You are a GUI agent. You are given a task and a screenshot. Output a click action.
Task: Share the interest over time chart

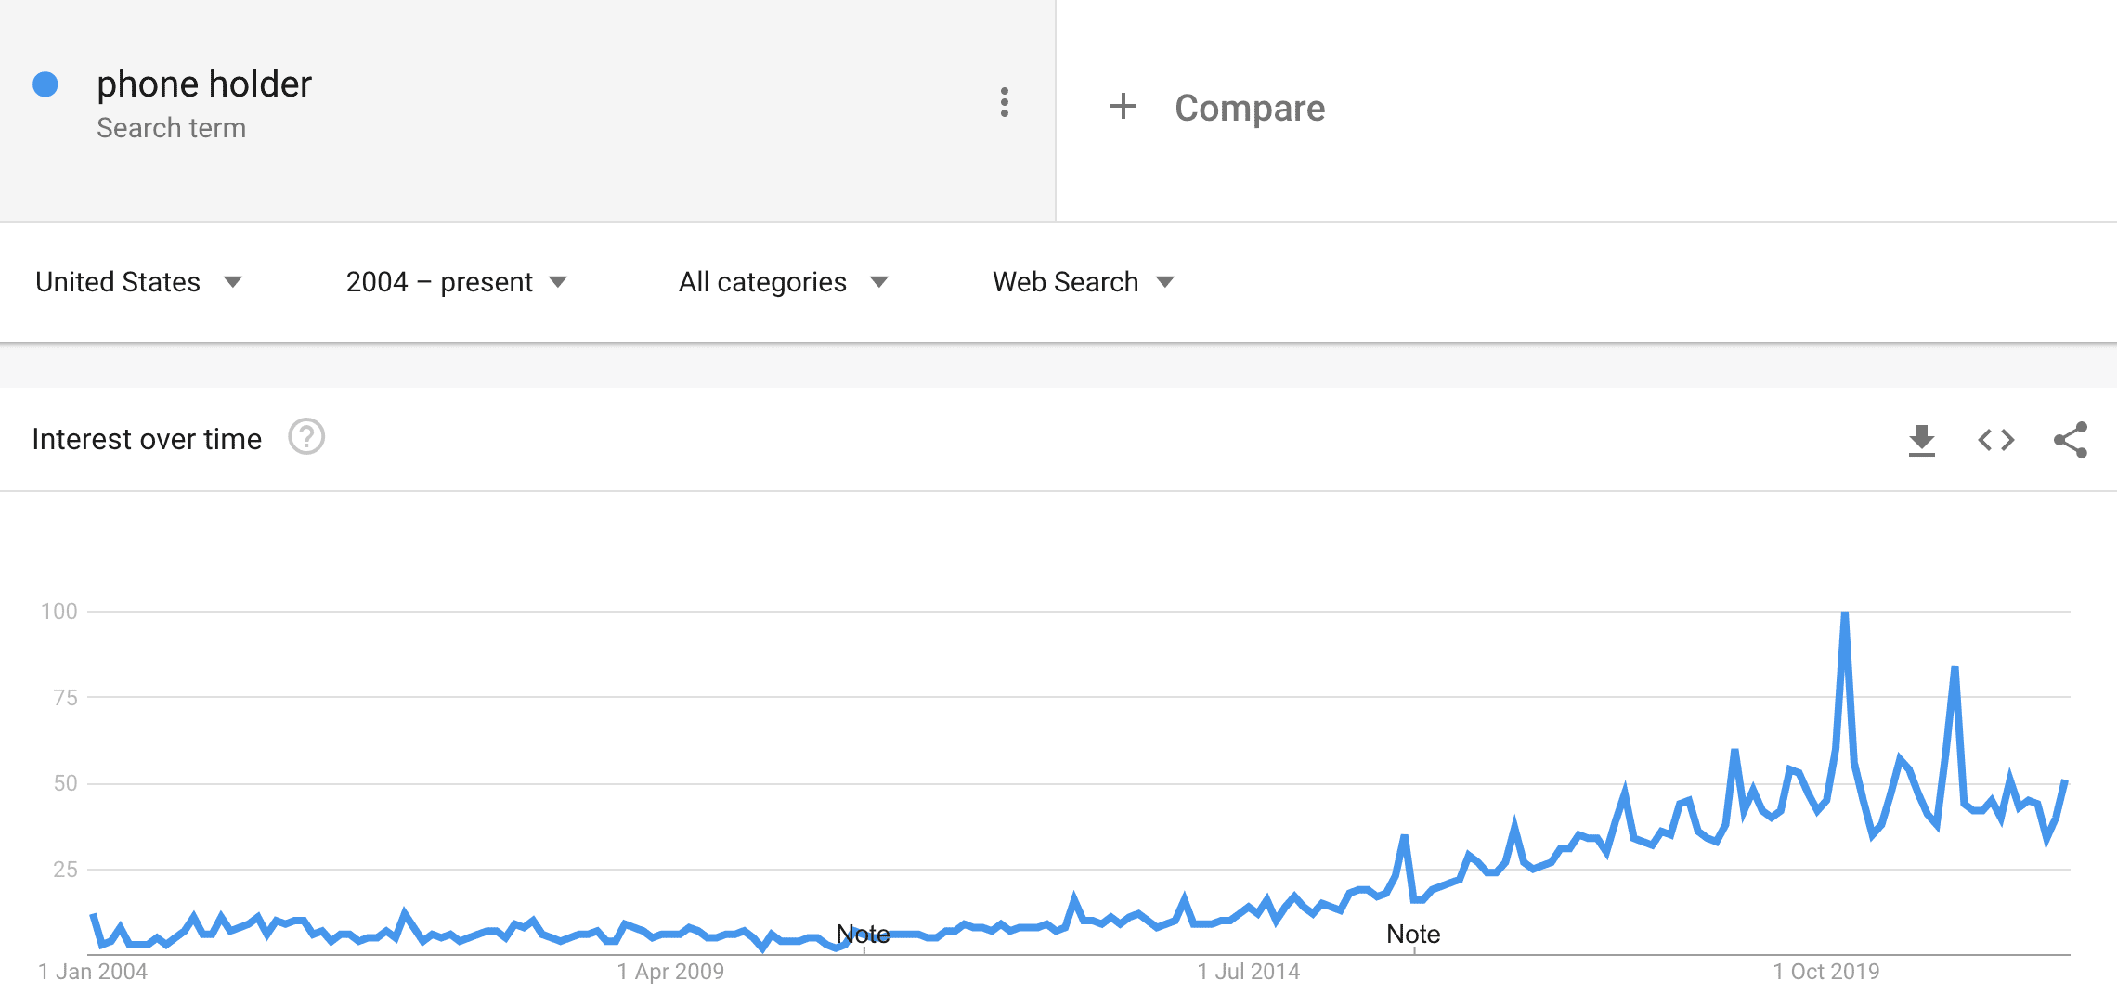[2070, 440]
